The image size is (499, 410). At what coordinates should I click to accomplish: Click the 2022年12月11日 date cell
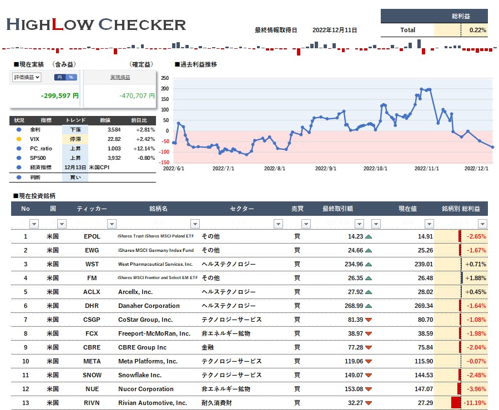(x=335, y=30)
